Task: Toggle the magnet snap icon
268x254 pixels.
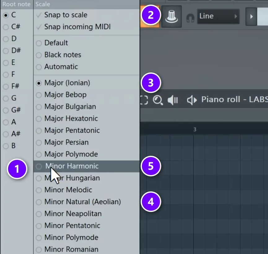Action: point(190,18)
